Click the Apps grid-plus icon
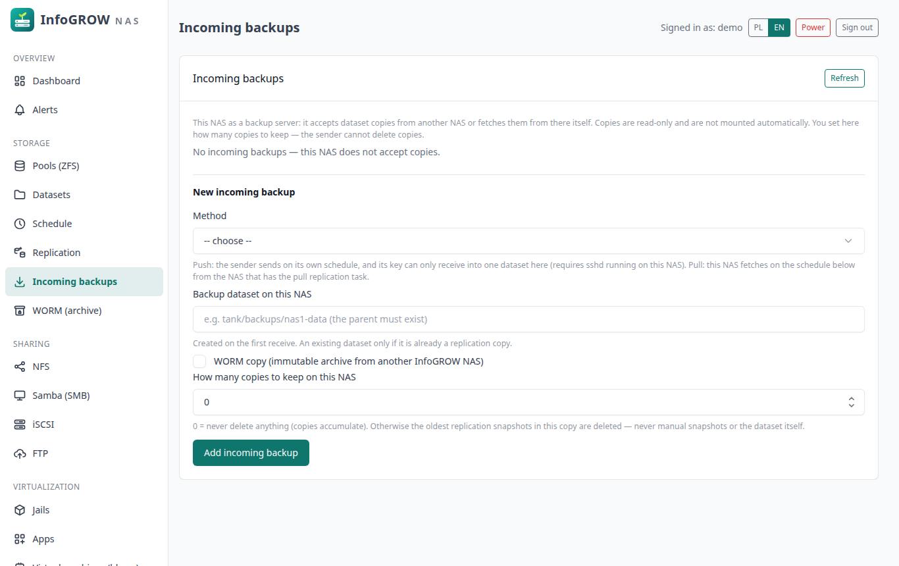This screenshot has height=566, width=899. 20,539
